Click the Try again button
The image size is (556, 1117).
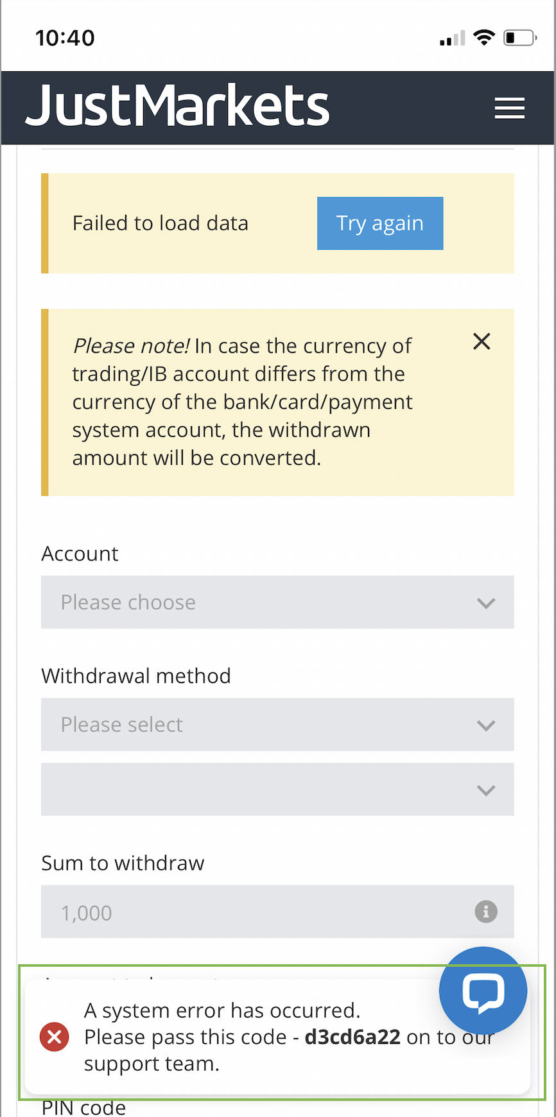click(380, 223)
